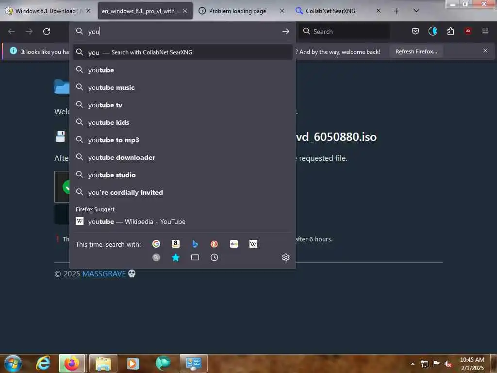
Task: Pick the gray magnifier search engine icon
Action: (x=156, y=257)
